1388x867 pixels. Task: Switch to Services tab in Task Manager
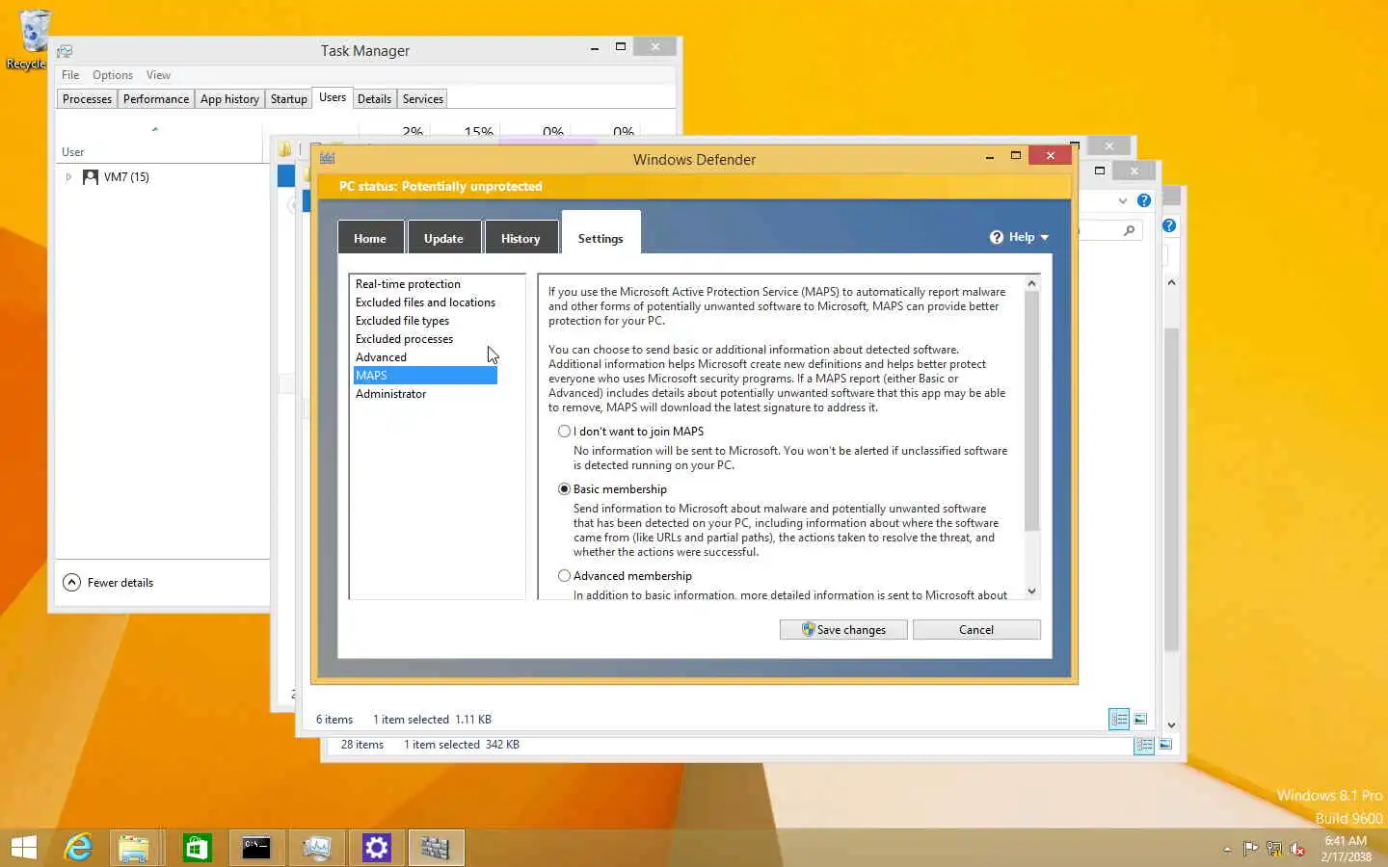422,99
